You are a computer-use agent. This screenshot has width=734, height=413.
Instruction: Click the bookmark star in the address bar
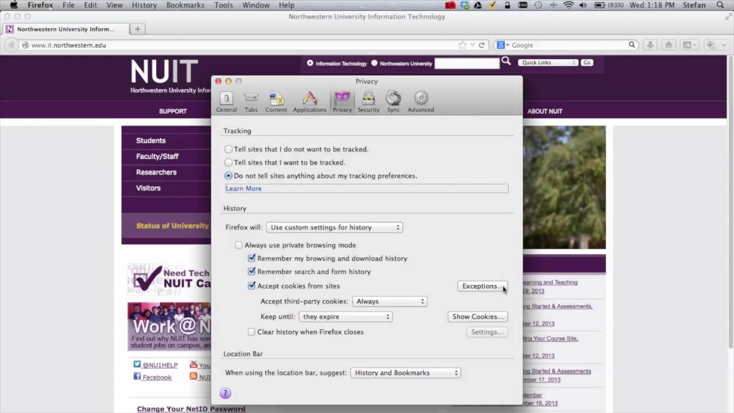463,45
